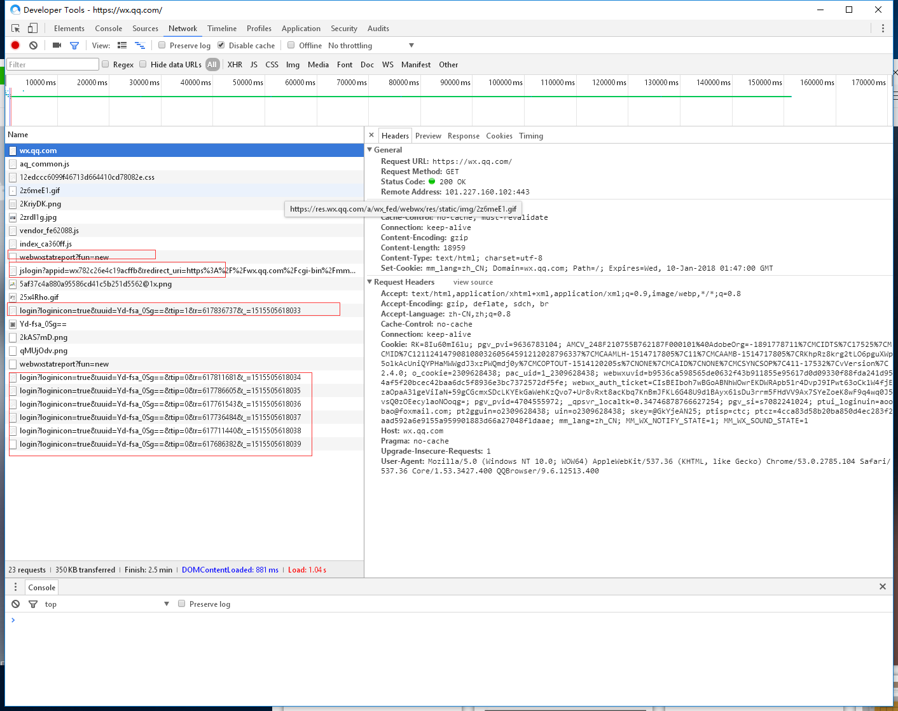
Task: Click the image icon beside 2zrdl1g.jpg
Action: 13,217
